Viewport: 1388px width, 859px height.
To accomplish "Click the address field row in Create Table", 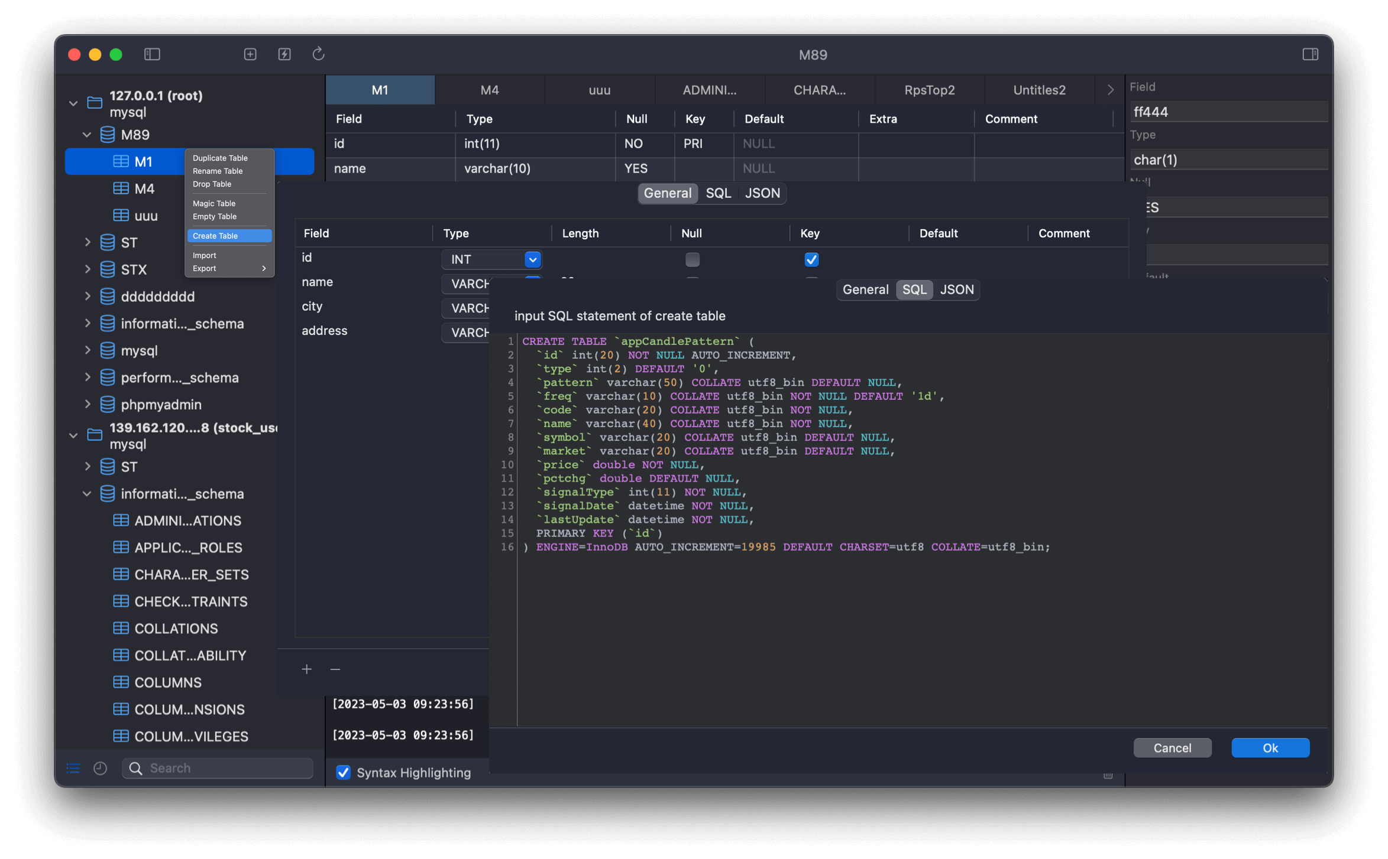I will tap(393, 331).
